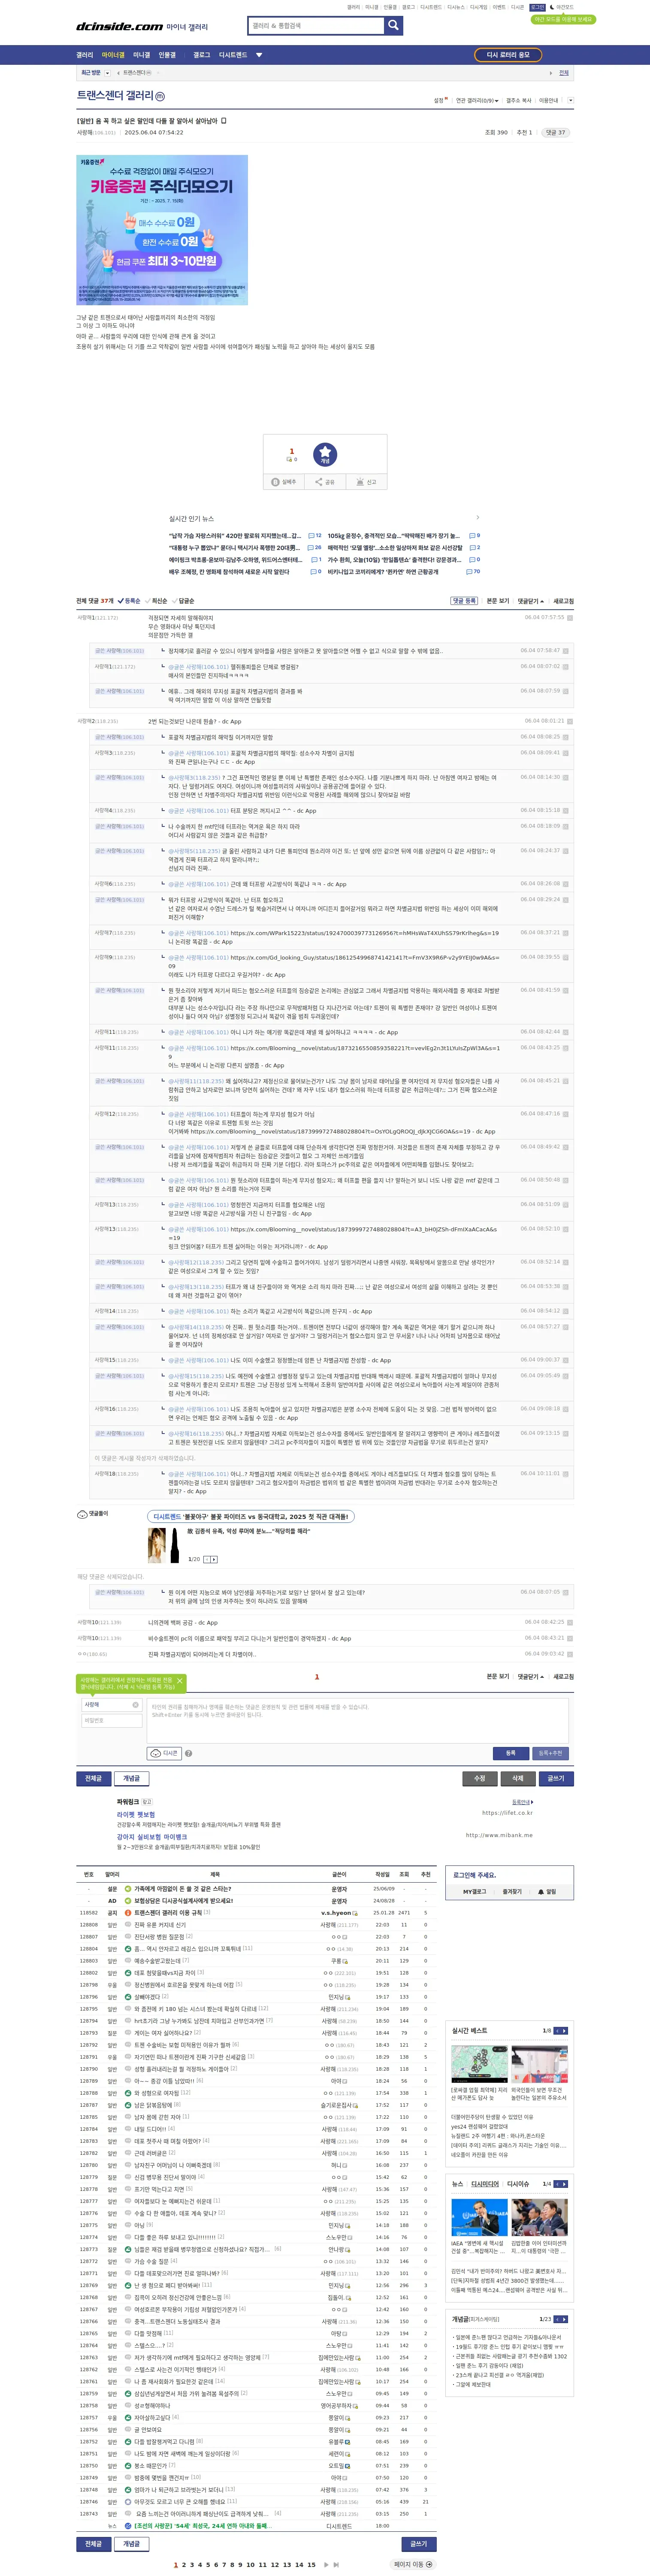This screenshot has width=650, height=2576.
Task: Go to page 2 in pagination
Action: point(184,2565)
